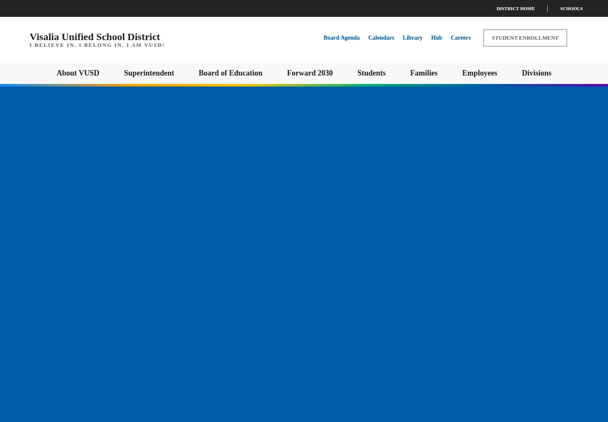Open the About VUSD menu
This screenshot has width=608, height=422.
pyautogui.click(x=78, y=73)
